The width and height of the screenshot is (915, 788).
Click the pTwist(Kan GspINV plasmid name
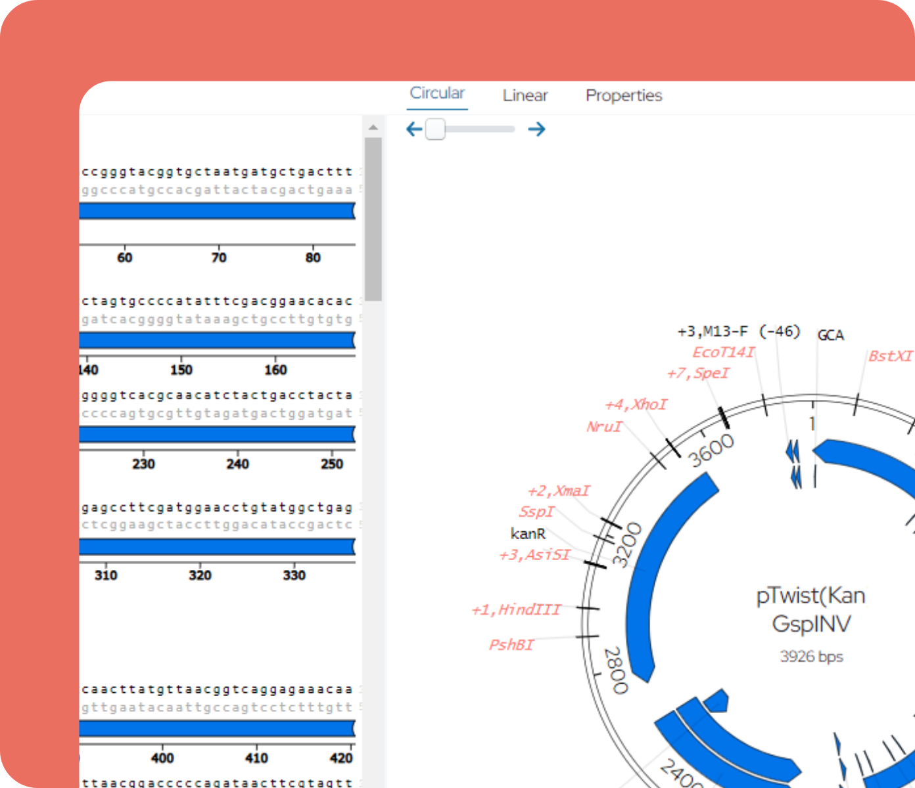[810, 609]
